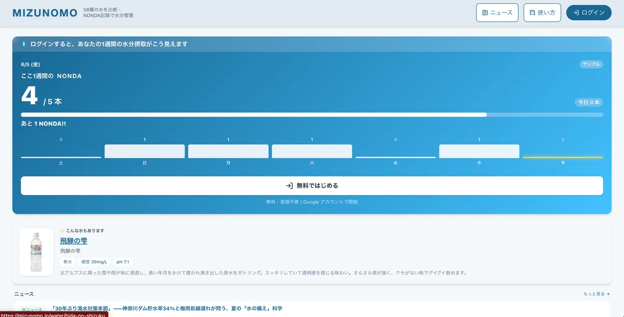Click the MIZUNOMO logo
The width and height of the screenshot is (624, 317).
click(45, 13)
